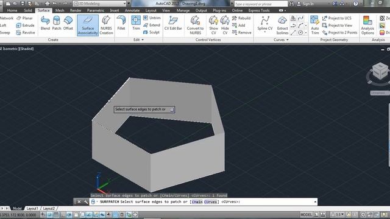Expand the Curves panel
This screenshot has width=390, height=219.
pyautogui.click(x=281, y=40)
